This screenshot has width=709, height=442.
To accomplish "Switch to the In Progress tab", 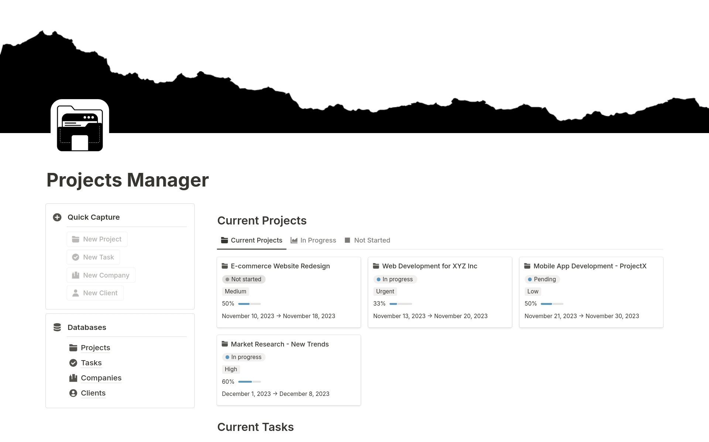I will click(314, 240).
